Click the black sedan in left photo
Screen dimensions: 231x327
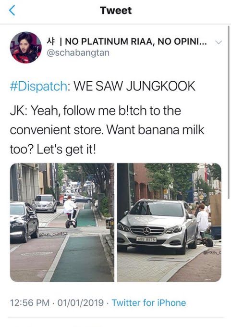24,222
